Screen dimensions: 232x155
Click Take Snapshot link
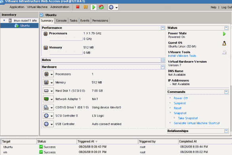[x=188, y=118]
